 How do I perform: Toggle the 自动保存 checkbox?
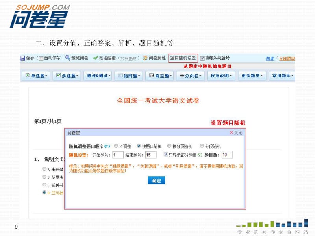point(41,58)
